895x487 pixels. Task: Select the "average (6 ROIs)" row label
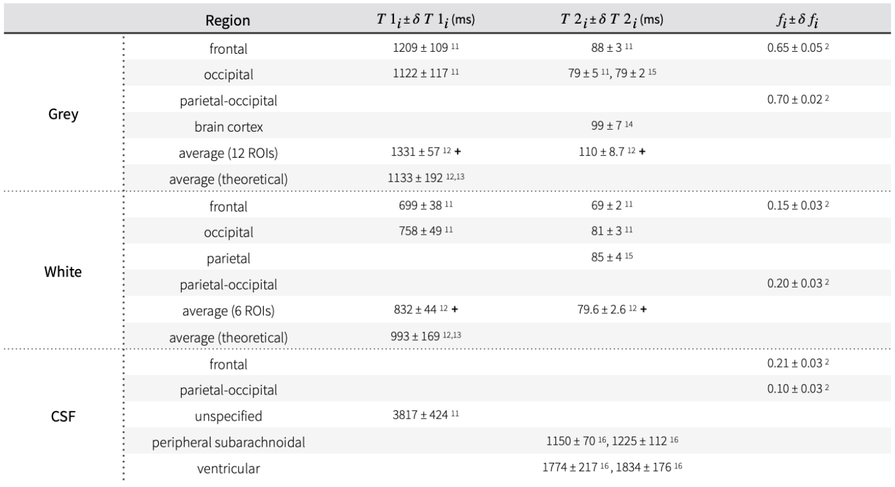[228, 311]
